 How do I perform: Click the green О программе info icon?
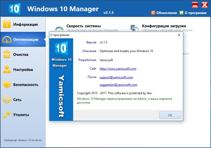[181, 13]
